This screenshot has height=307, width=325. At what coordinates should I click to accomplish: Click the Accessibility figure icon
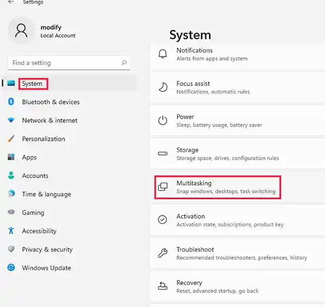click(x=11, y=230)
